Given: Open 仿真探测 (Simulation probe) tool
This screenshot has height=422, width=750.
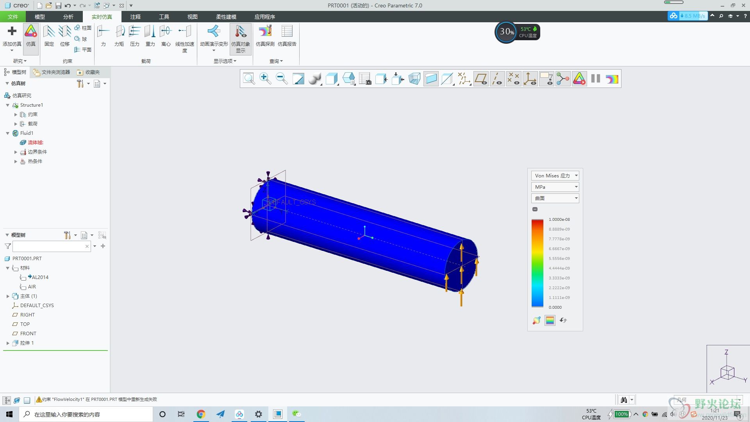Looking at the screenshot, I should click(x=265, y=36).
